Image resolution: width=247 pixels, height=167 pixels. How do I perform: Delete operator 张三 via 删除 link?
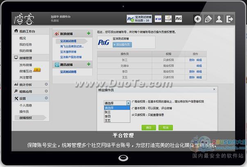(x=192, y=60)
